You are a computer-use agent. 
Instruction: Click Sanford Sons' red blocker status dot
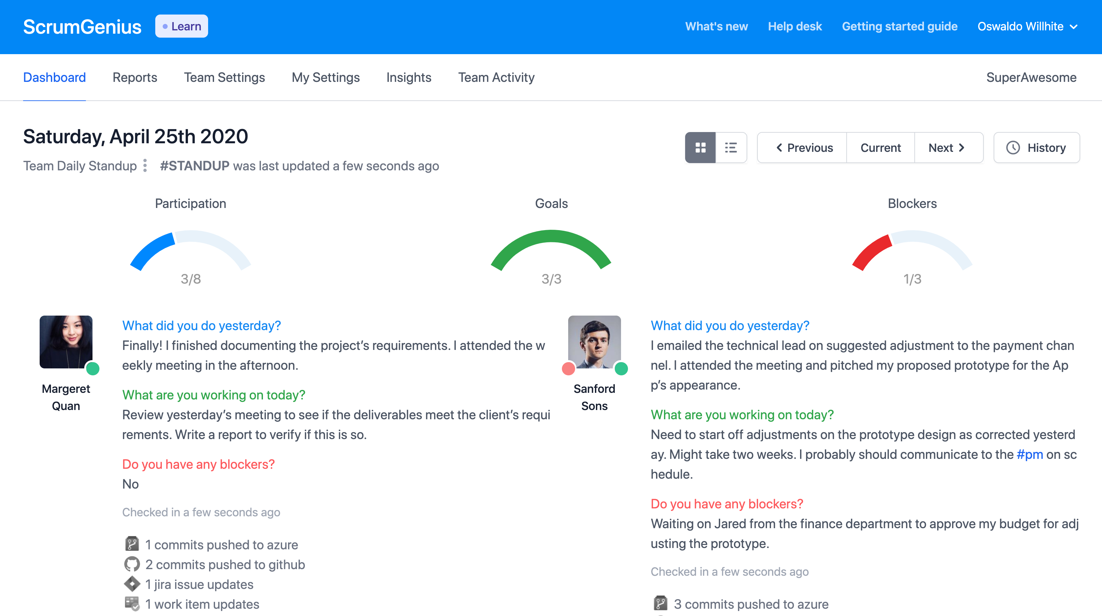pos(568,368)
